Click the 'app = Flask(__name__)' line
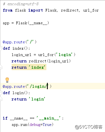The height and width of the screenshot is (132, 105). (x=26, y=23)
